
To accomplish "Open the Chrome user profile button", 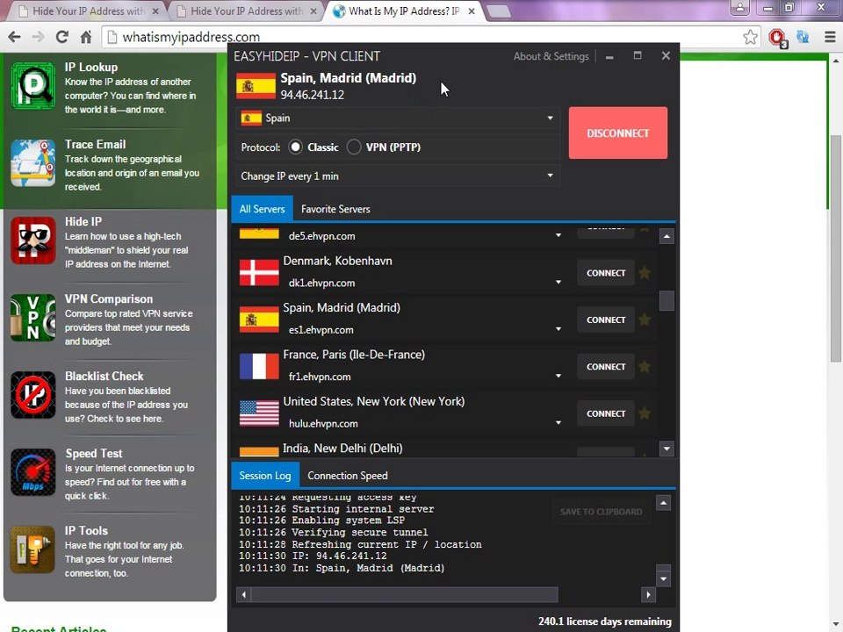I will point(740,7).
